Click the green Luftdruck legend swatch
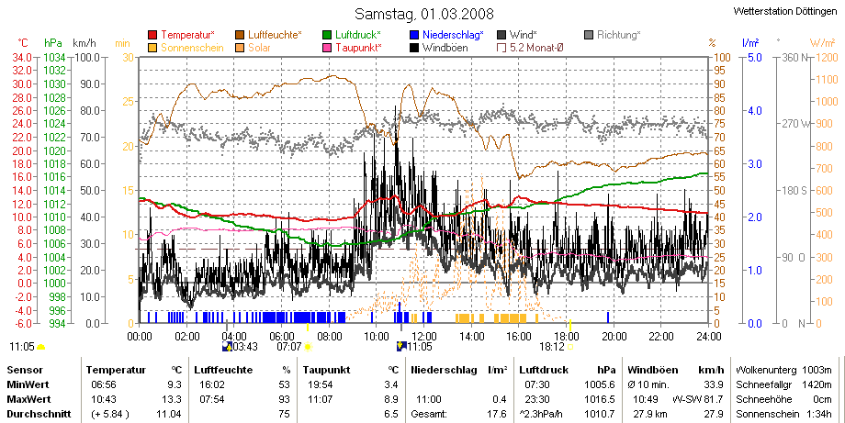The width and height of the screenshot is (845, 423). pyautogui.click(x=327, y=35)
